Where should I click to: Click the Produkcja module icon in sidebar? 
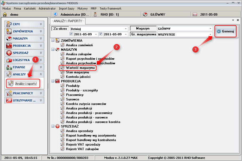[x=9, y=46]
